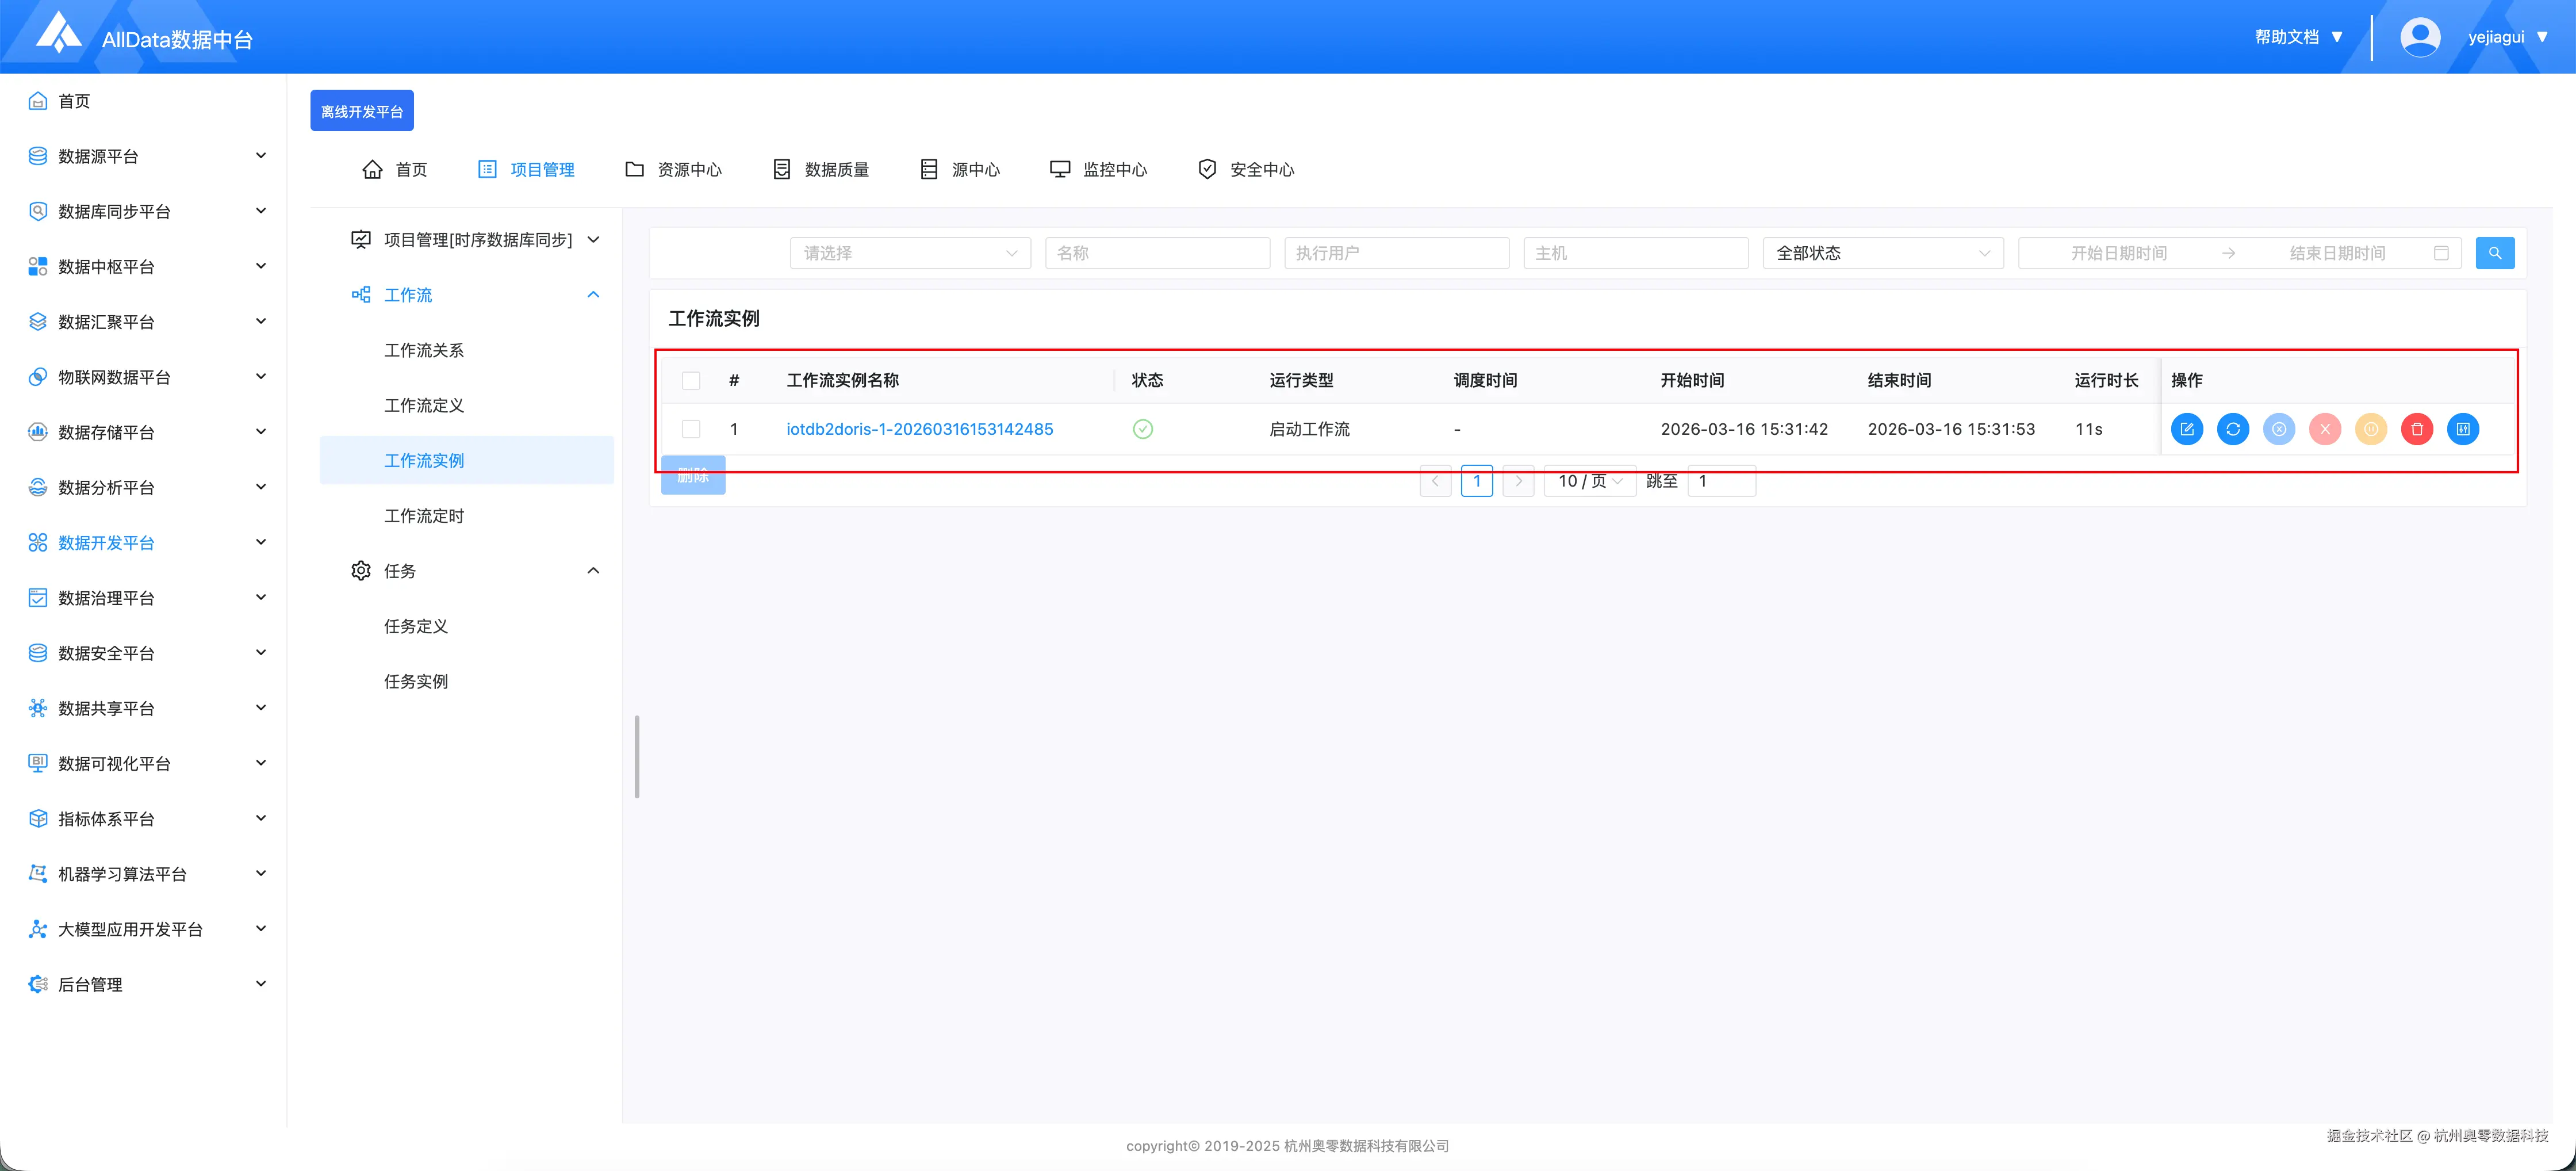Click the Gantt/sliders icon in the 操作 column

tap(2463, 429)
